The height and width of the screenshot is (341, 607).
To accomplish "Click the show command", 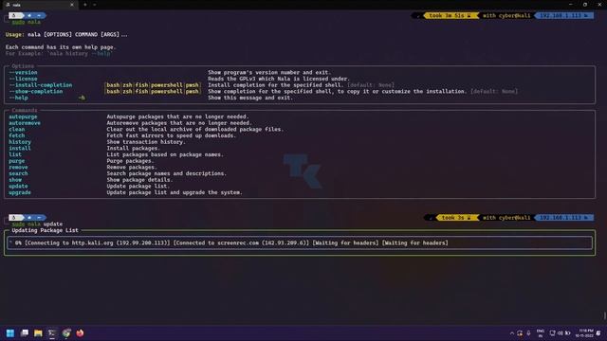I will pos(15,180).
